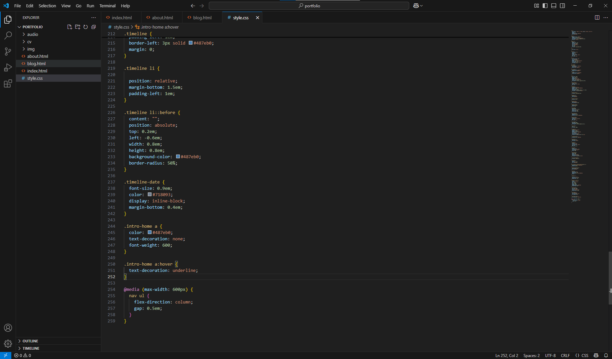Show errors and warnings panel

pyautogui.click(x=23, y=355)
